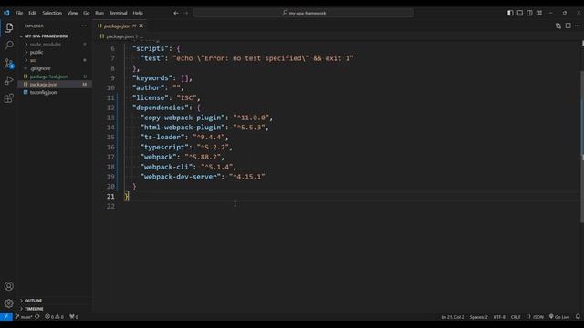Select the package.json editor tab
The height and width of the screenshot is (328, 584).
(x=120, y=26)
